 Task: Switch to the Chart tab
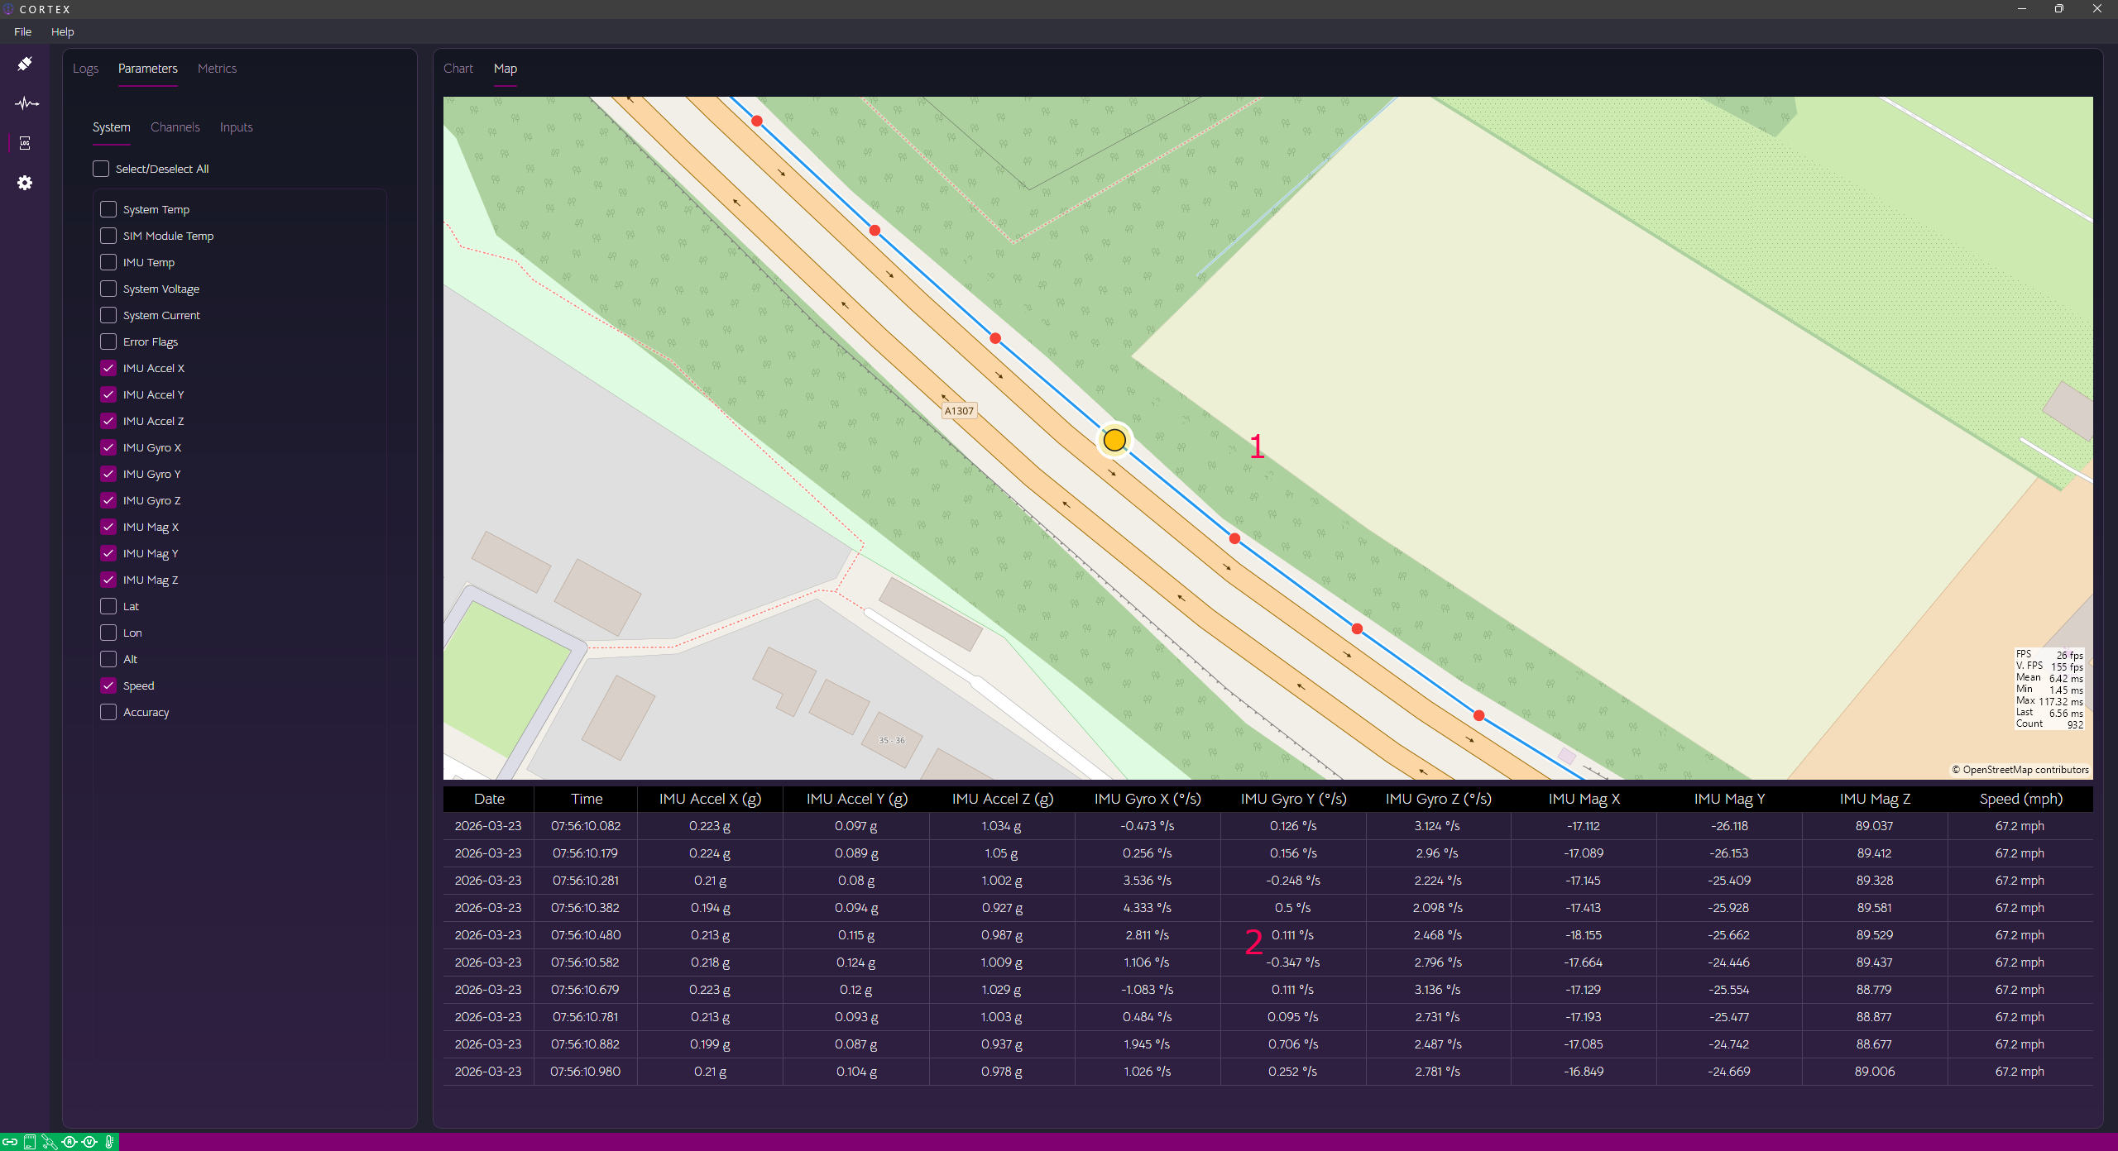(458, 69)
